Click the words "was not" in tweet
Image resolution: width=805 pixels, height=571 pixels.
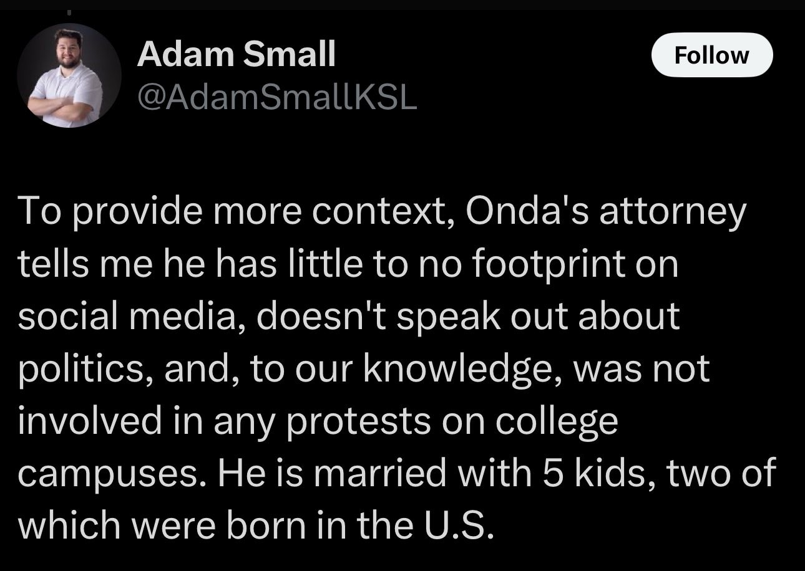point(641,369)
